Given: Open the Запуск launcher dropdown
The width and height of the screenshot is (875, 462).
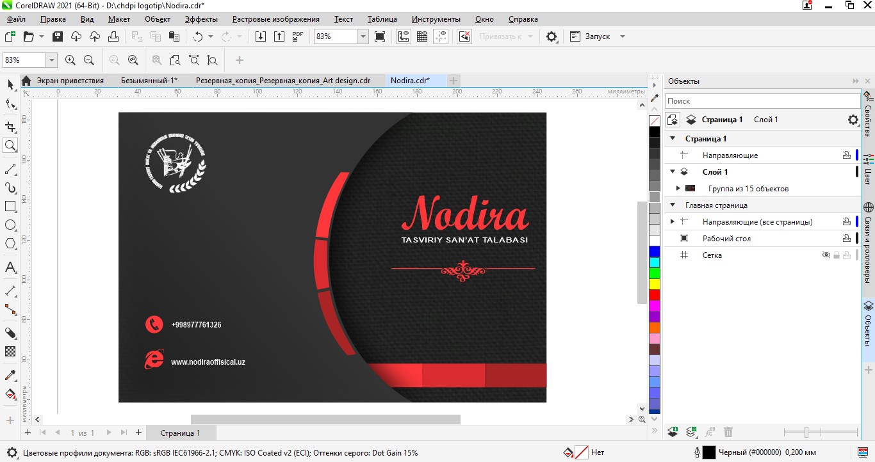Looking at the screenshot, I should point(622,36).
